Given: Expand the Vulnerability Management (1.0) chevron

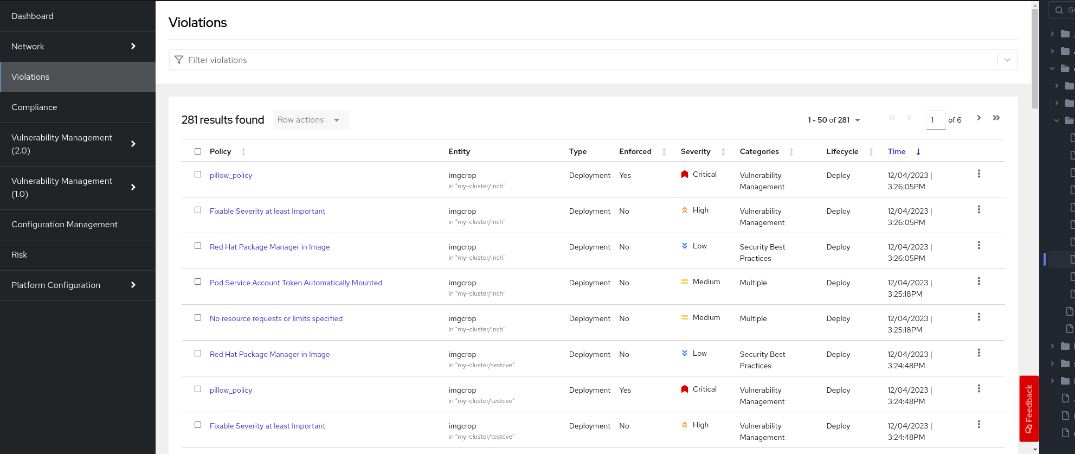Looking at the screenshot, I should click(133, 187).
